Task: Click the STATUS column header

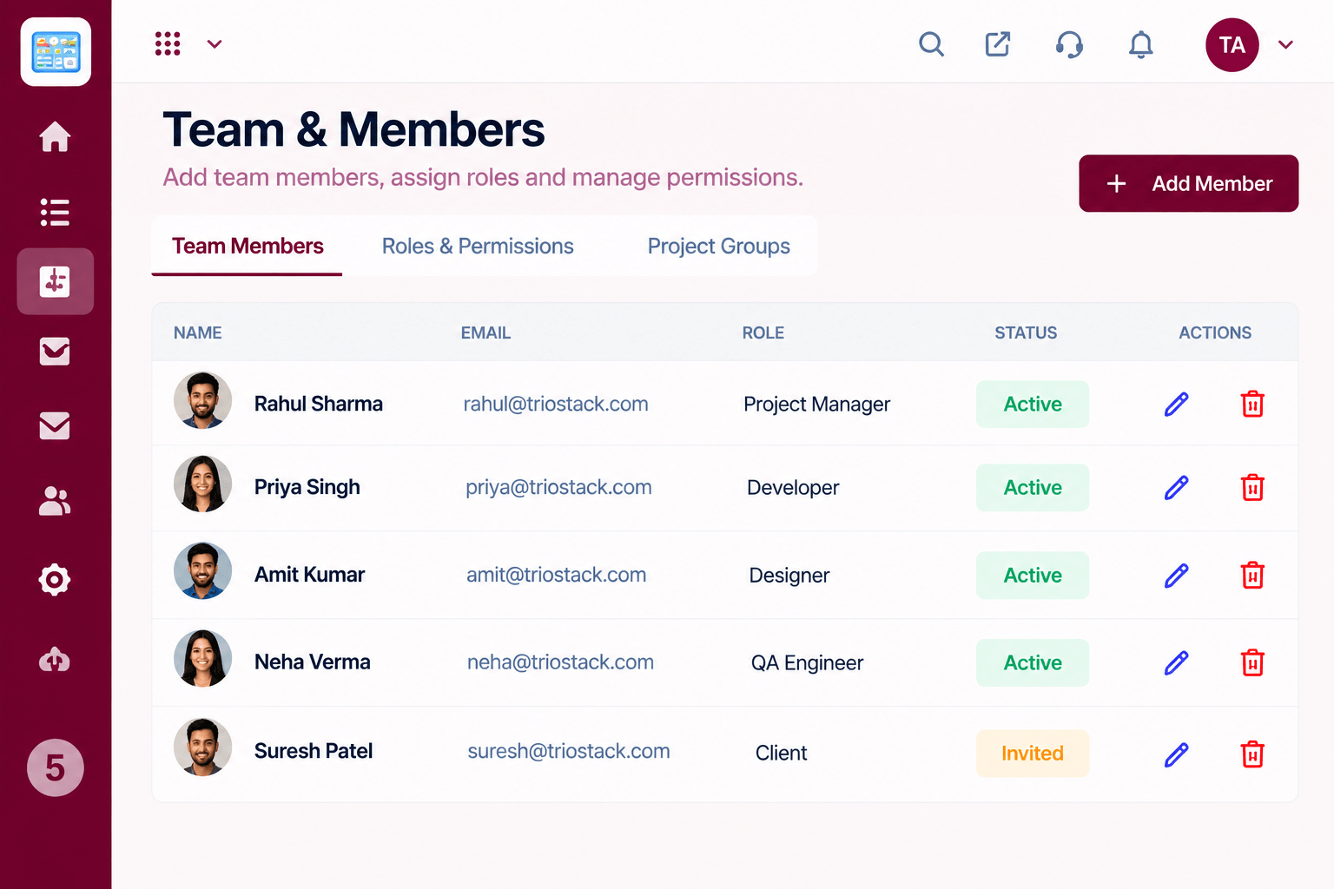Action: point(1026,333)
